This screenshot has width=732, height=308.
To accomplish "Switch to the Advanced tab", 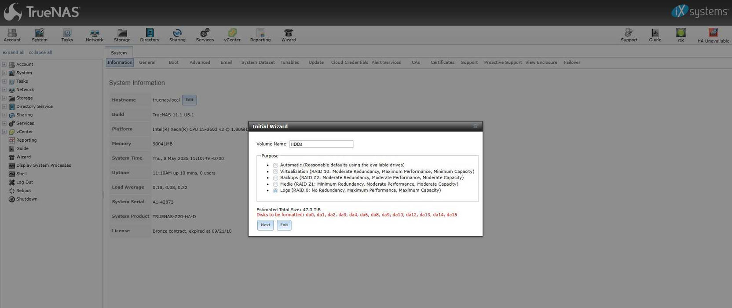I will coord(200,62).
